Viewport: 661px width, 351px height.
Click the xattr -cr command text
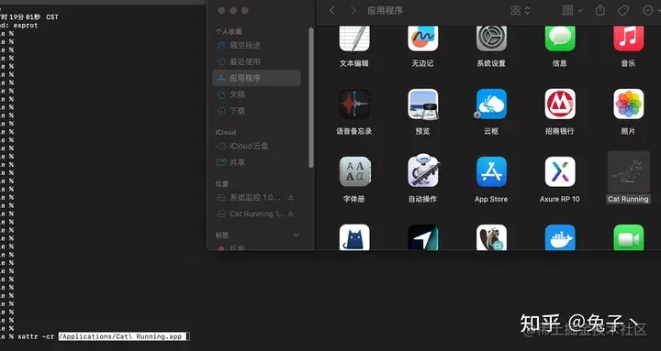tap(36, 336)
